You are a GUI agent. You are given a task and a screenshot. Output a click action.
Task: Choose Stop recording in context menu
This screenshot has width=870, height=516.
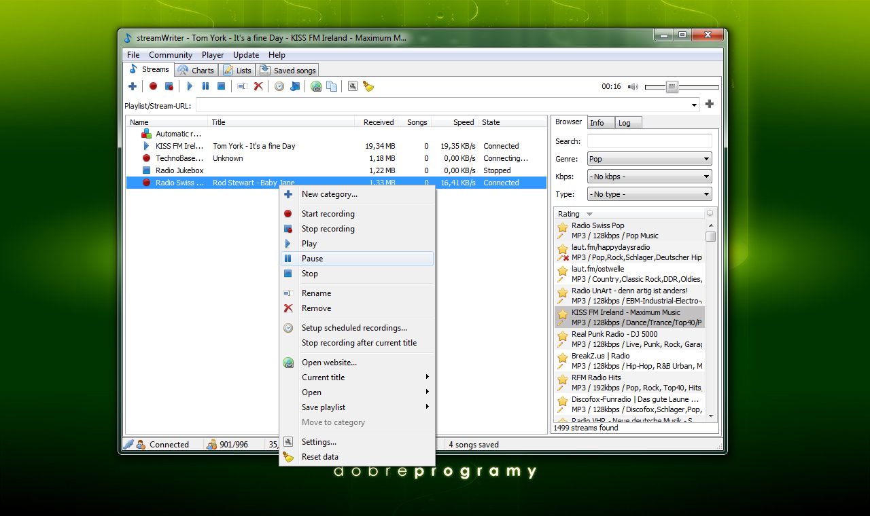(357, 229)
